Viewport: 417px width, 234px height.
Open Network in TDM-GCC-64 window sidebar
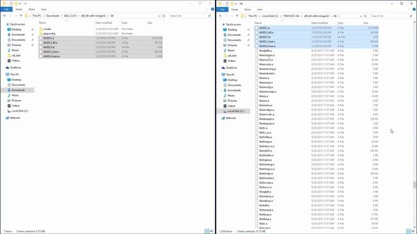229,118
